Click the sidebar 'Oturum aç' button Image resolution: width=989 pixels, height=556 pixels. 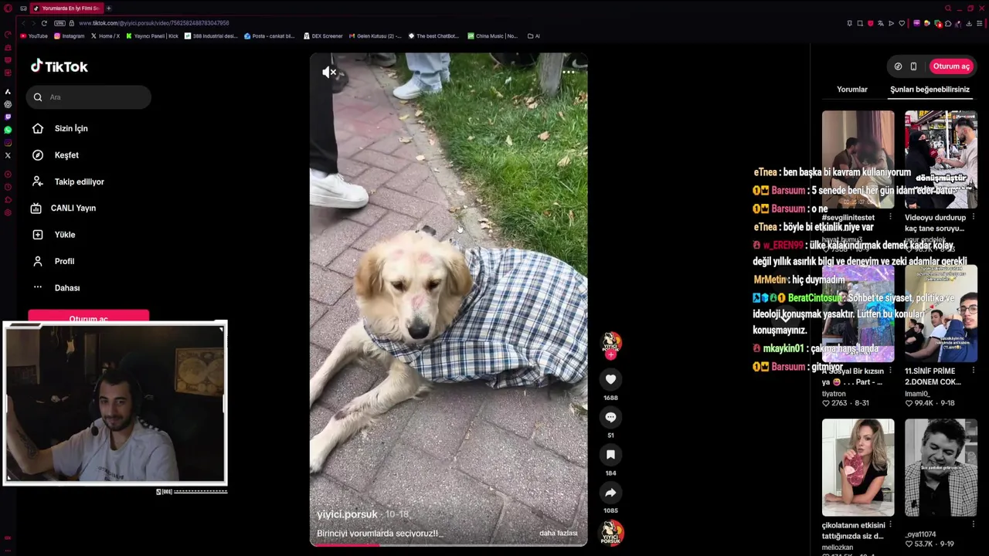(88, 317)
